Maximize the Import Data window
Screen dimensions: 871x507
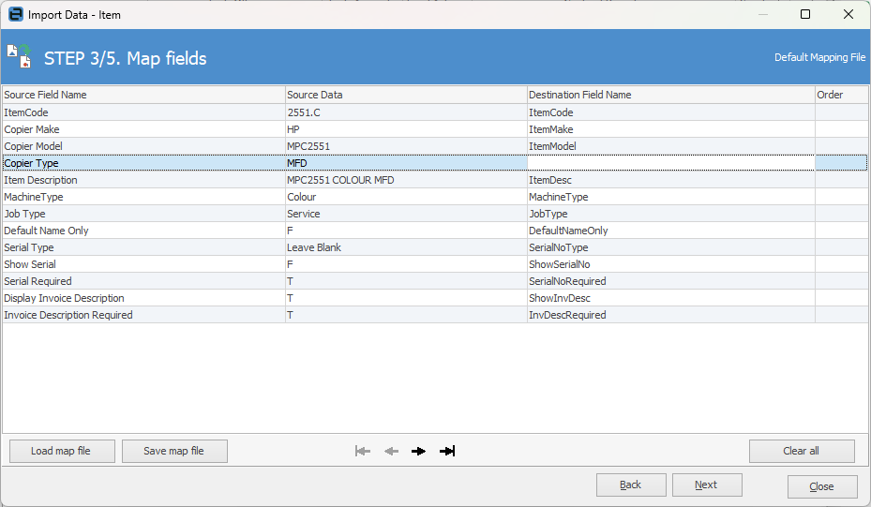804,14
